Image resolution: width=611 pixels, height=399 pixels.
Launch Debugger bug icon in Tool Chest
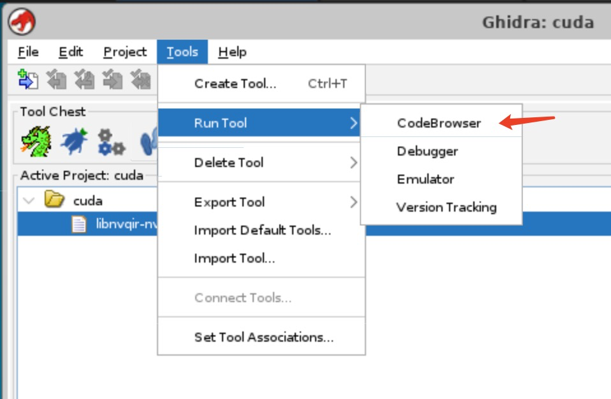(74, 141)
